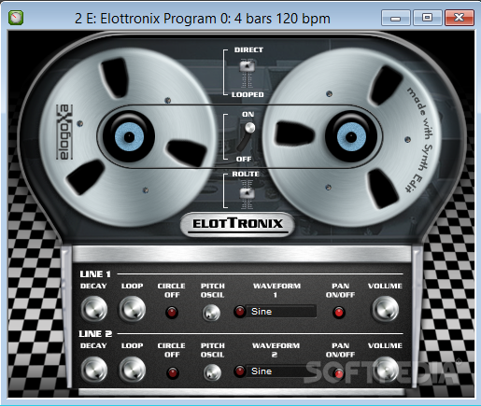The image size is (481, 406).
Task: Click the 'LINE 1' section label
Action: (95, 274)
